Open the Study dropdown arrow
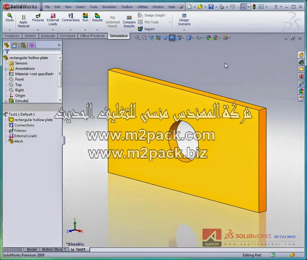Screen dimensions: 307x260 10,30
